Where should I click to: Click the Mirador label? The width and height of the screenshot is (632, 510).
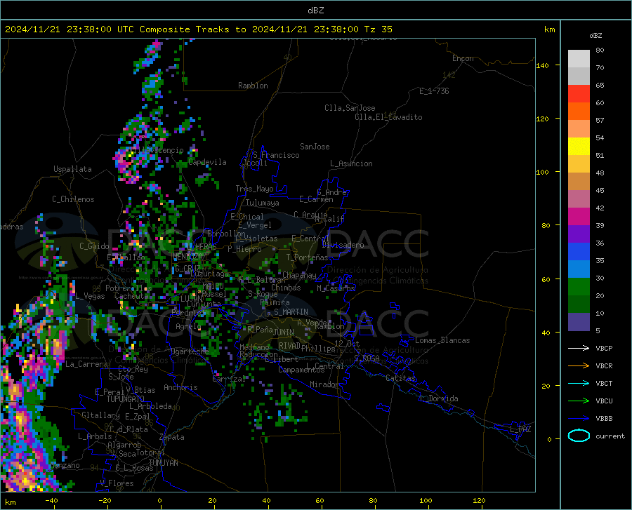tap(324, 384)
